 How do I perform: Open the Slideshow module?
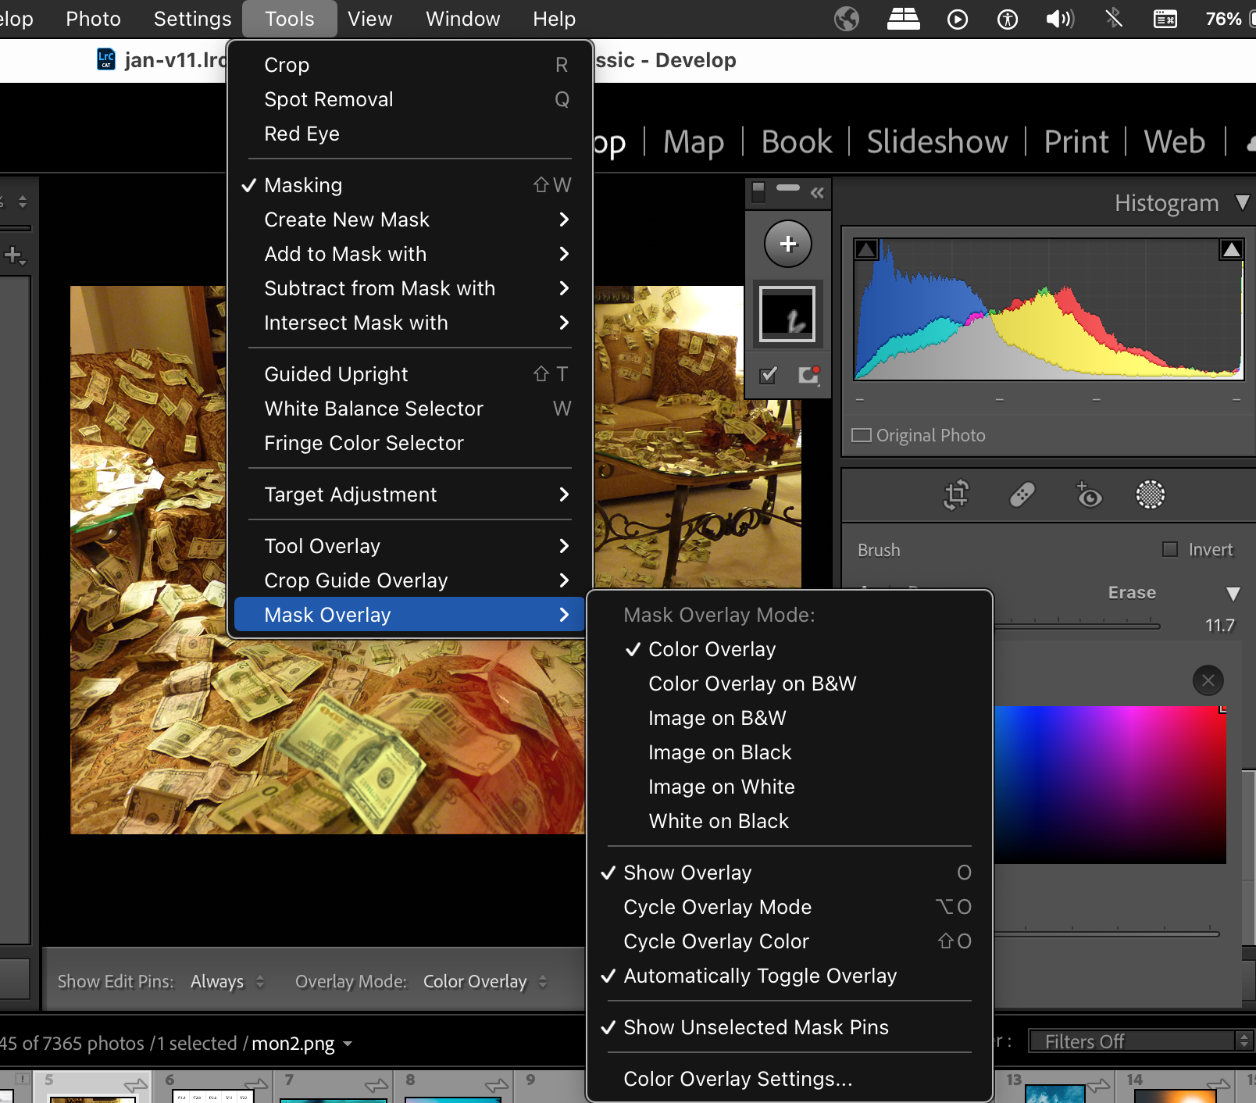[937, 142]
